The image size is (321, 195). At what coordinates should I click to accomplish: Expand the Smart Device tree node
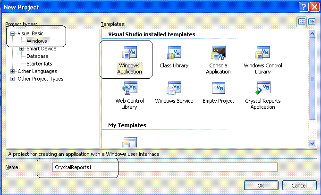point(21,49)
